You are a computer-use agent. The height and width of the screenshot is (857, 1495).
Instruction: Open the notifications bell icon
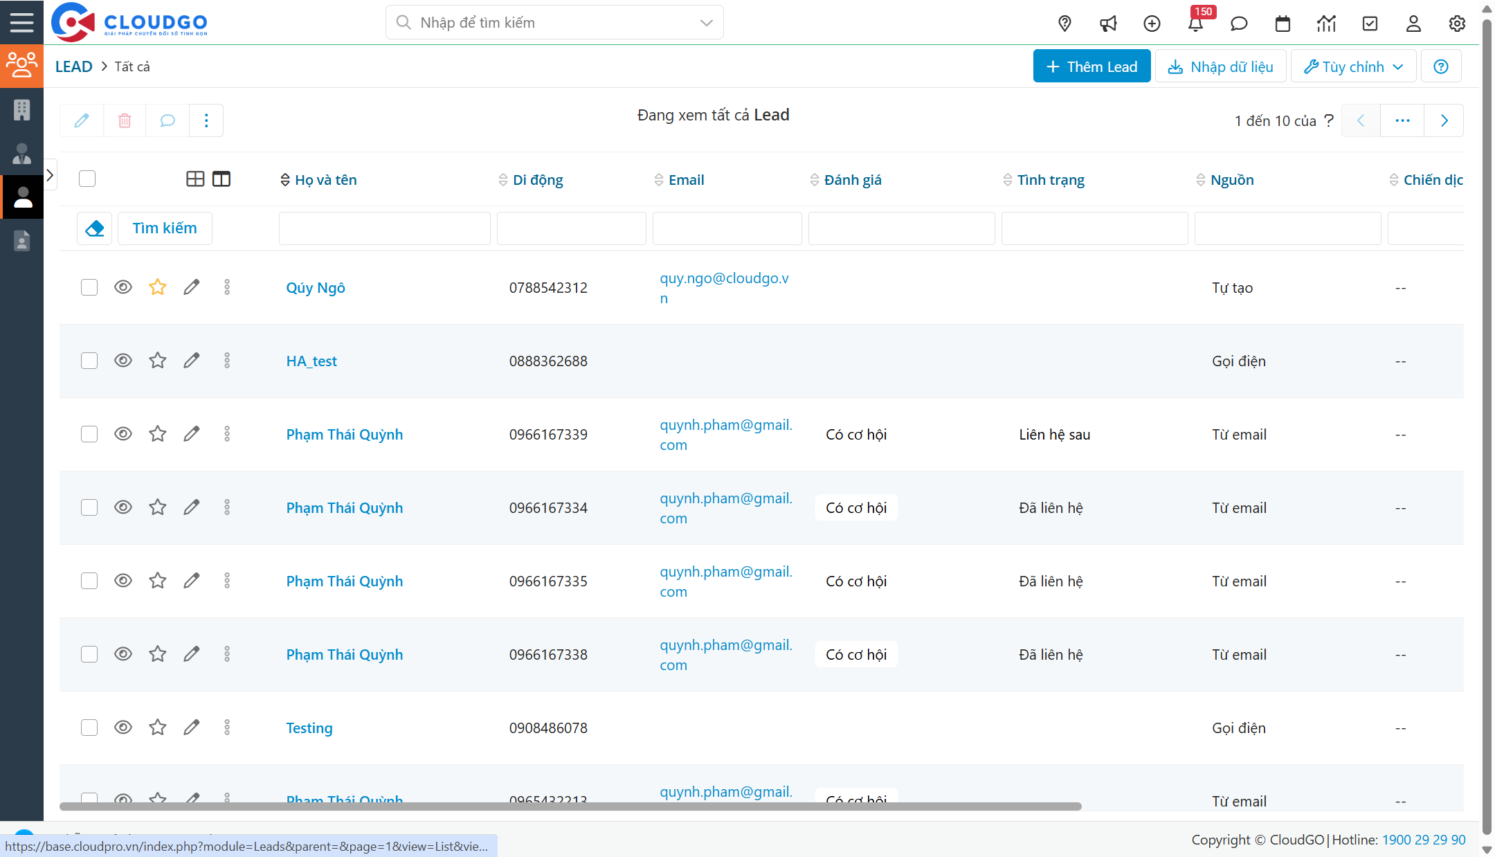point(1195,24)
